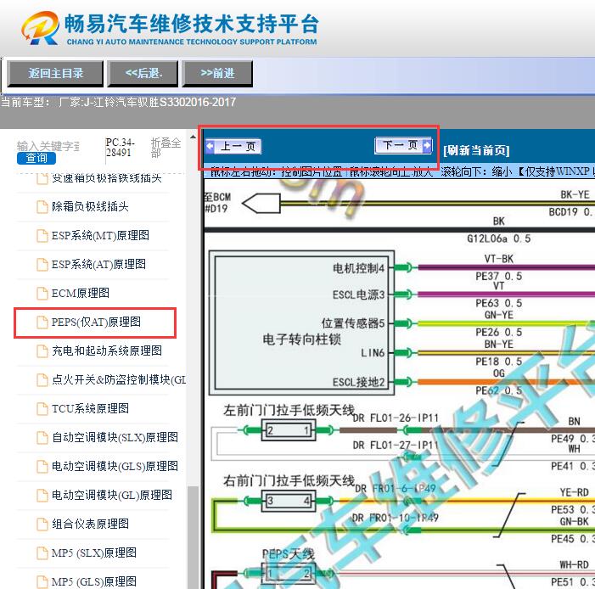The height and width of the screenshot is (589, 595).
Task: Click the PE63 0.5 wire label
Action: tap(498, 303)
